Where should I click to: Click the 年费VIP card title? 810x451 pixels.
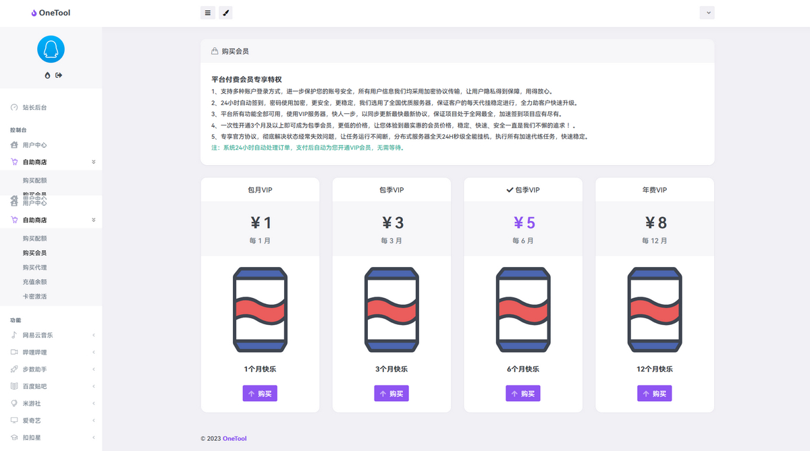pyautogui.click(x=655, y=190)
